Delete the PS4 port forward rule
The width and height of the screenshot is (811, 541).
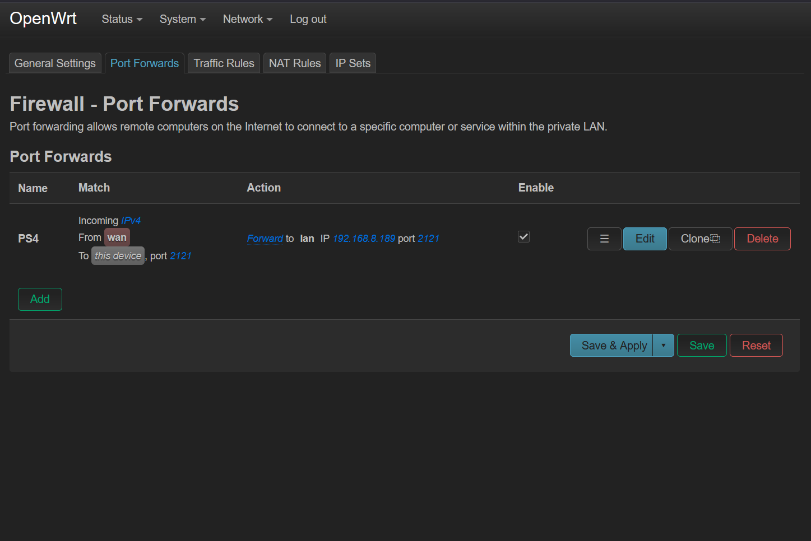point(762,239)
